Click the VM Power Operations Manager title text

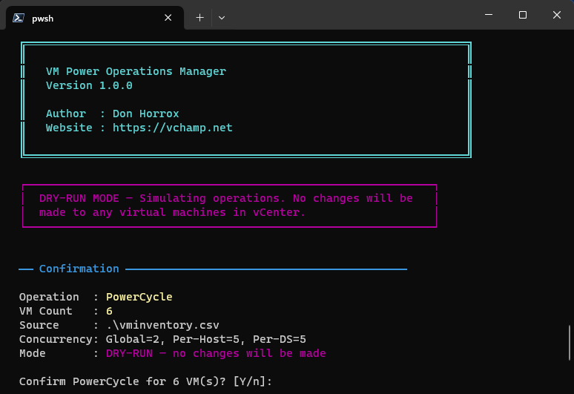136,71
